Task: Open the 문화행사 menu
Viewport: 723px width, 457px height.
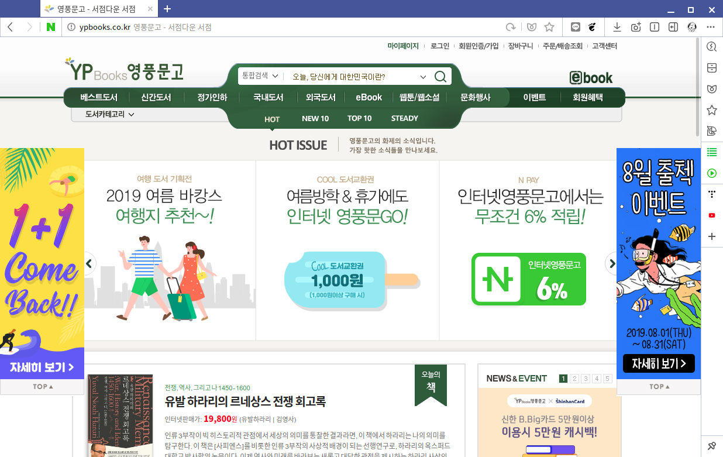Action: (476, 98)
